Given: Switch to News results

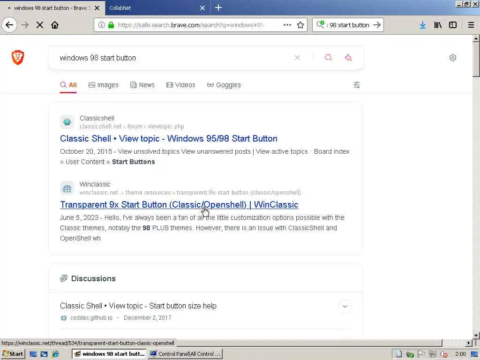Looking at the screenshot, I should (142, 85).
